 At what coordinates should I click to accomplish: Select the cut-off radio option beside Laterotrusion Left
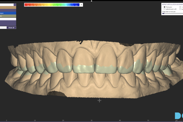[180, 9]
